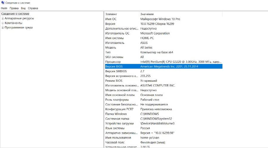Open the Справка menu

click(33, 8)
